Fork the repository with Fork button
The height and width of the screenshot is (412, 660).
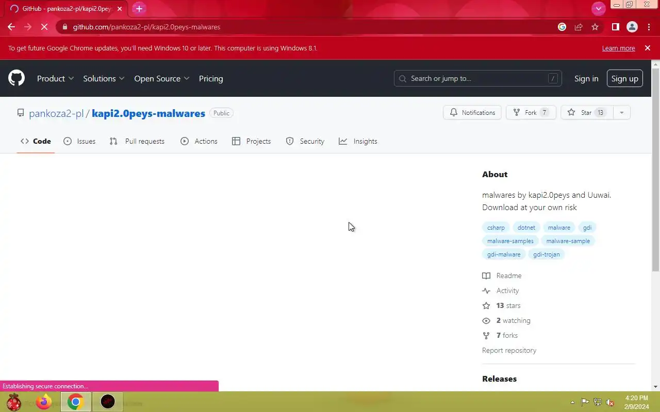pyautogui.click(x=531, y=112)
